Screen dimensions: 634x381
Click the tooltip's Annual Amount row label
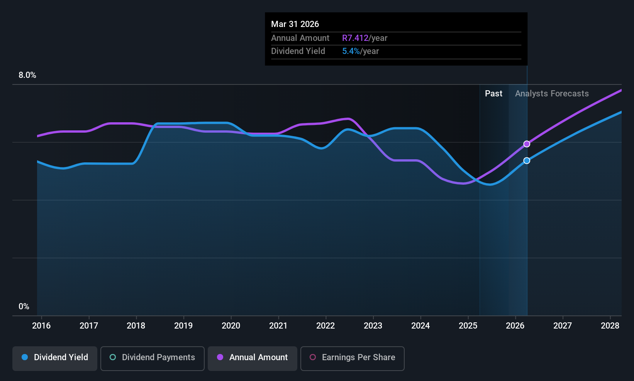300,38
